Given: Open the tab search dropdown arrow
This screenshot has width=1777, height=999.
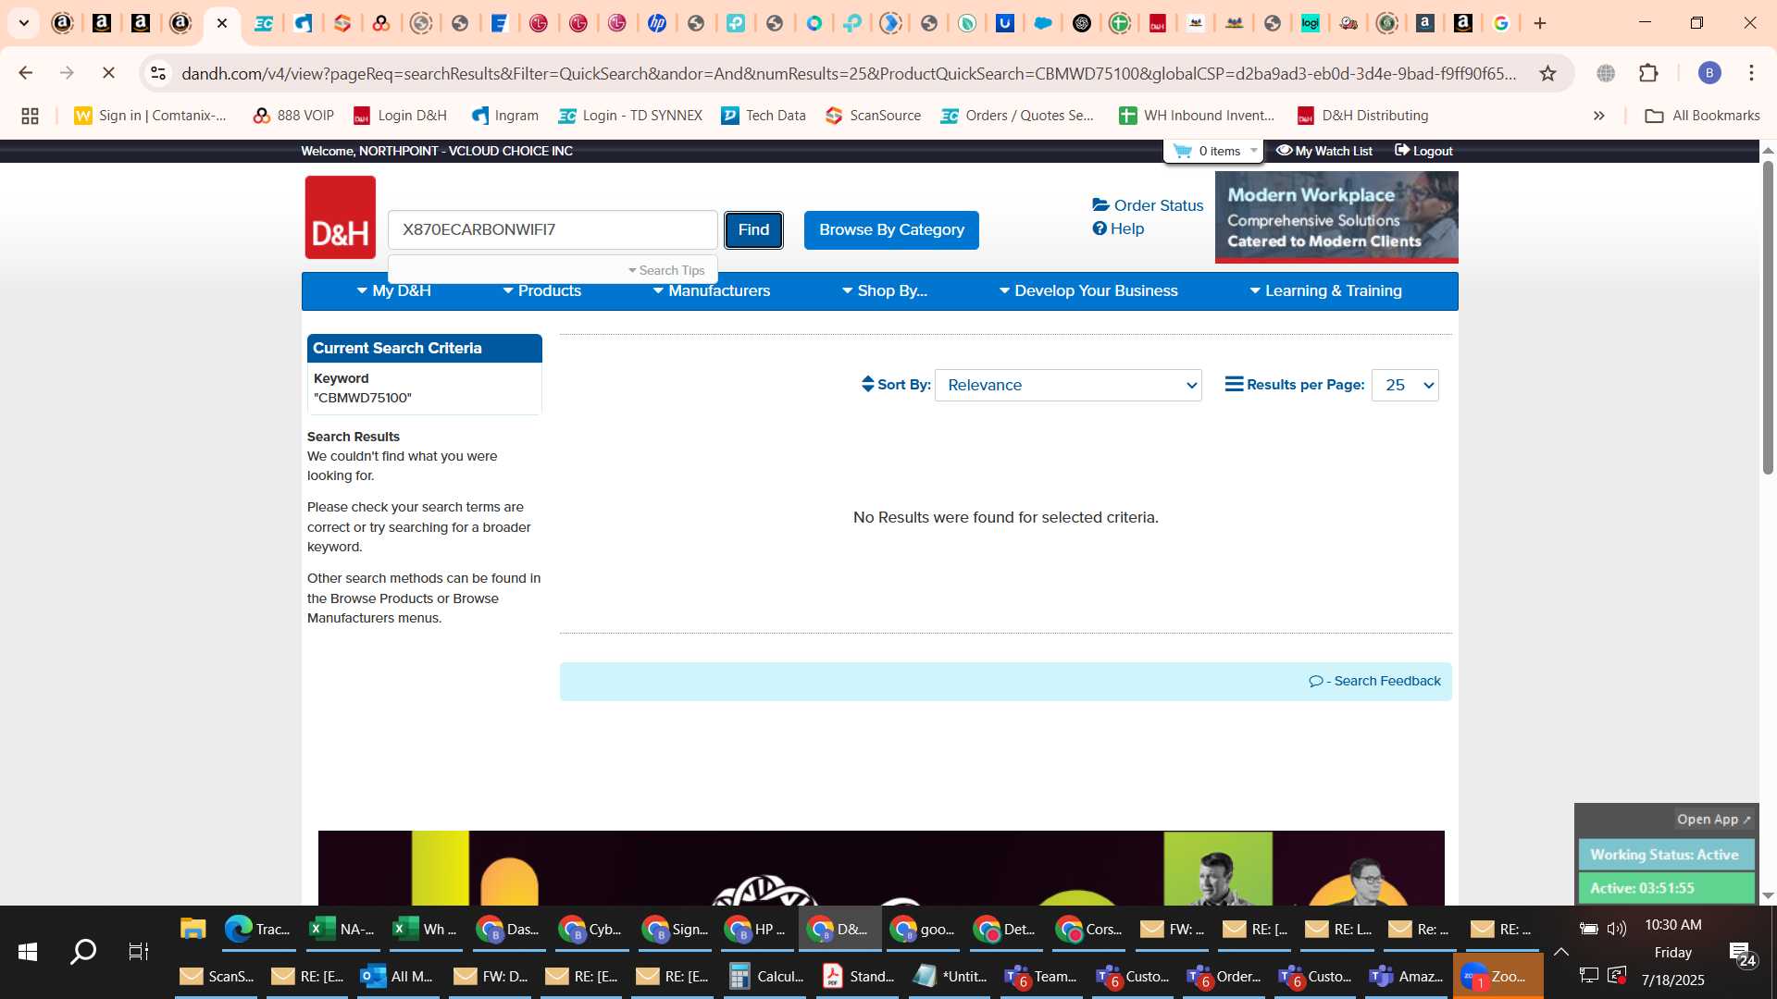Looking at the screenshot, I should tap(24, 23).
